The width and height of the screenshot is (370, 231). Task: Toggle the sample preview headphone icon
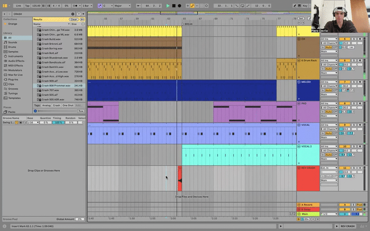tap(35, 111)
